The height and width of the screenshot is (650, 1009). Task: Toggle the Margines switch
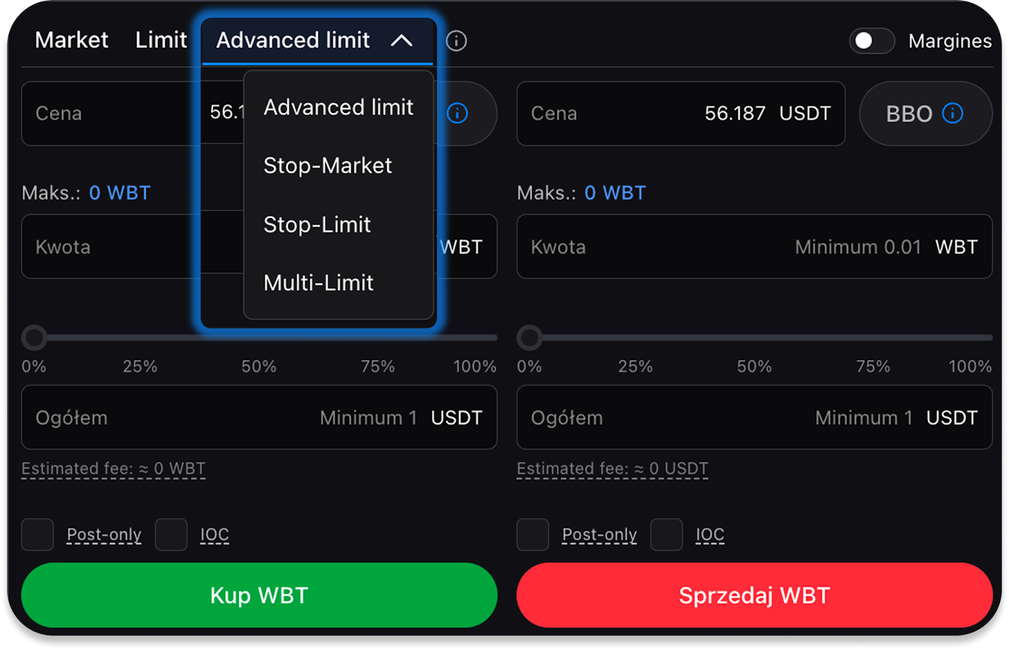pyautogui.click(x=872, y=41)
